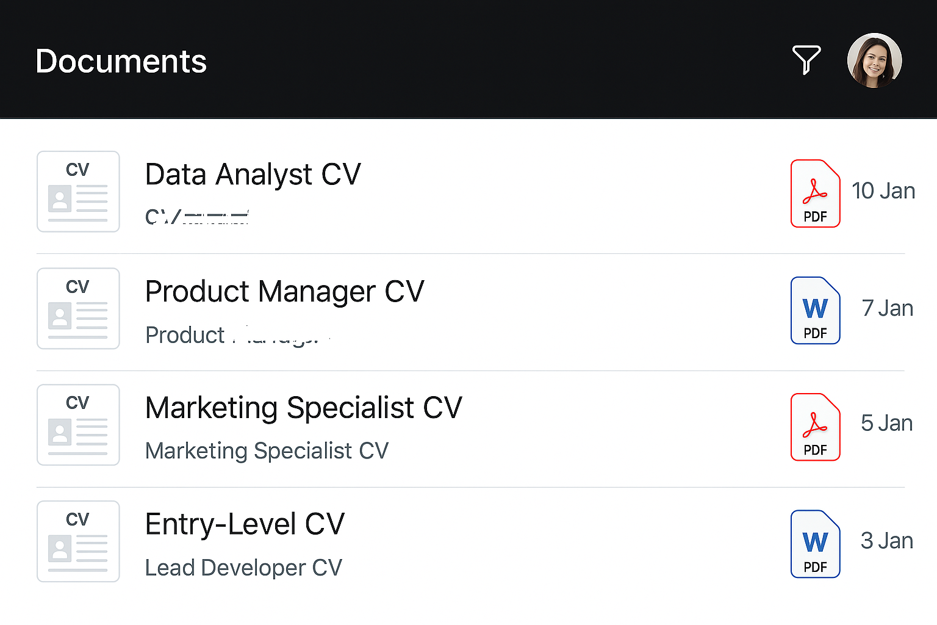Click Marketing Specialist CV thumbnail icon
This screenshot has width=937, height=625.
pos(78,425)
